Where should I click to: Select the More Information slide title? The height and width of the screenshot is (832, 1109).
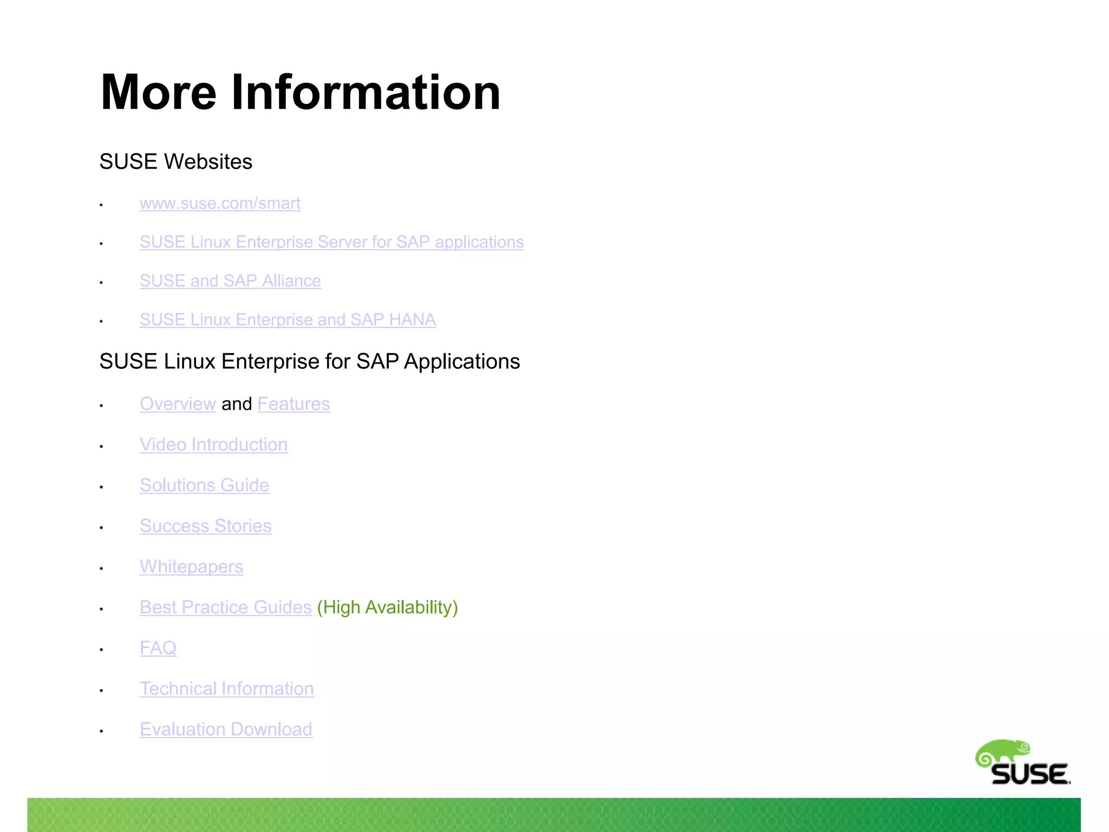(301, 92)
